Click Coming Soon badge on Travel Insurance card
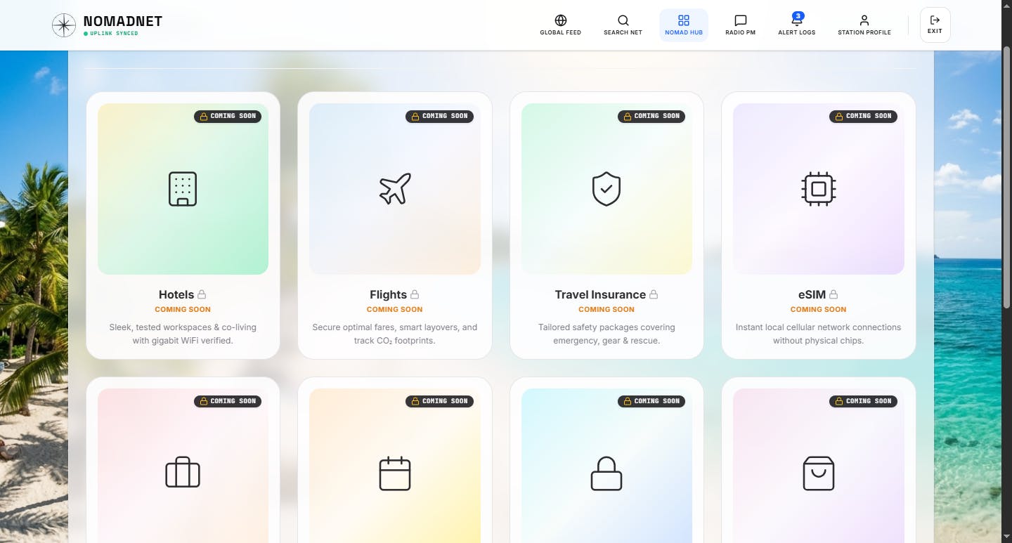The image size is (1012, 543). coord(651,116)
